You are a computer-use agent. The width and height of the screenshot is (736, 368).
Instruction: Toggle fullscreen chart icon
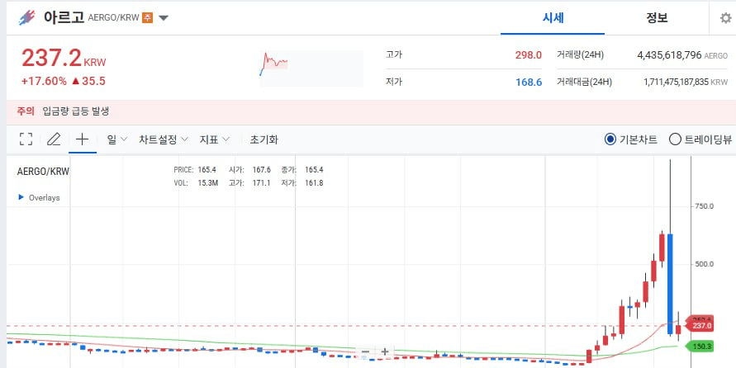[26, 139]
